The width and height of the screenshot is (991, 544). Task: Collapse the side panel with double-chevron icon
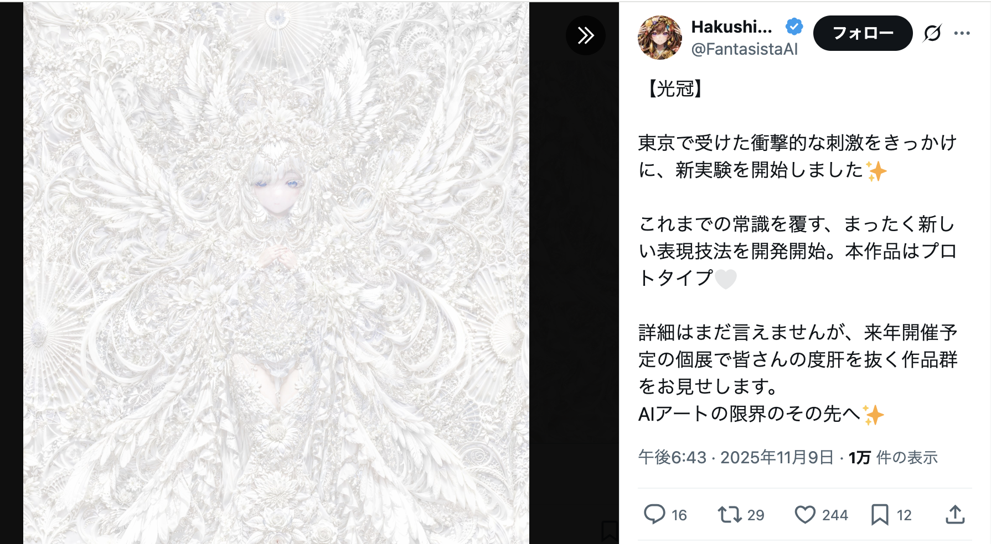(x=586, y=35)
